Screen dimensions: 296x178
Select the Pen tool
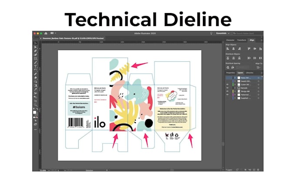coord(35,51)
